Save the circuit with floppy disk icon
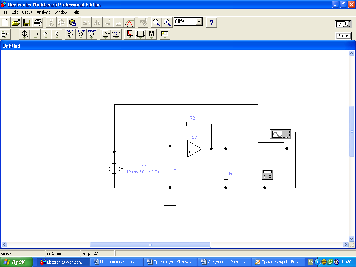Screen dimensions: 356x267 (x=27, y=23)
